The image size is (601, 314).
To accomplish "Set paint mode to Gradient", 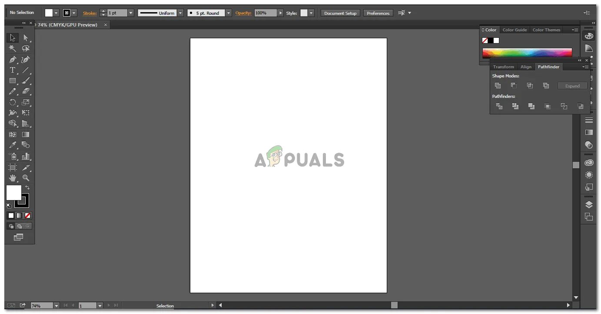I will (x=19, y=215).
